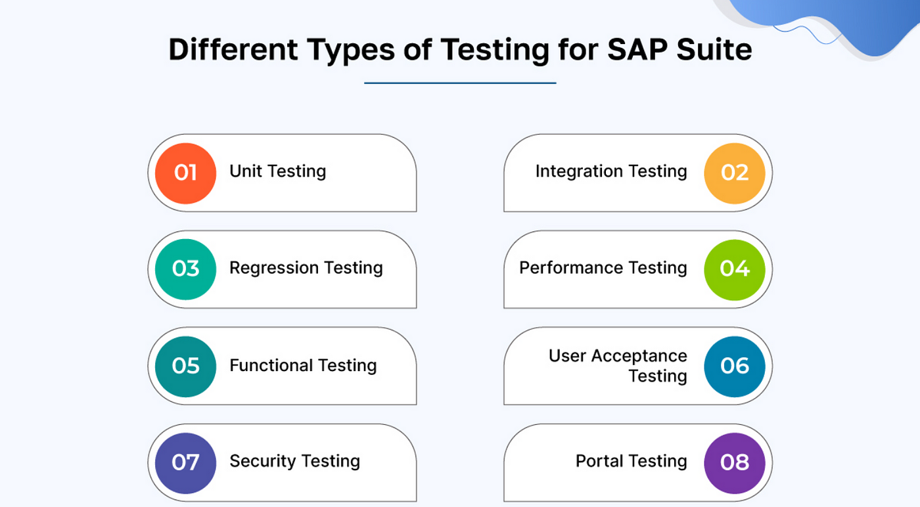This screenshot has width=920, height=507.
Task: Click the dark teal 05 circle
Action: point(185,366)
